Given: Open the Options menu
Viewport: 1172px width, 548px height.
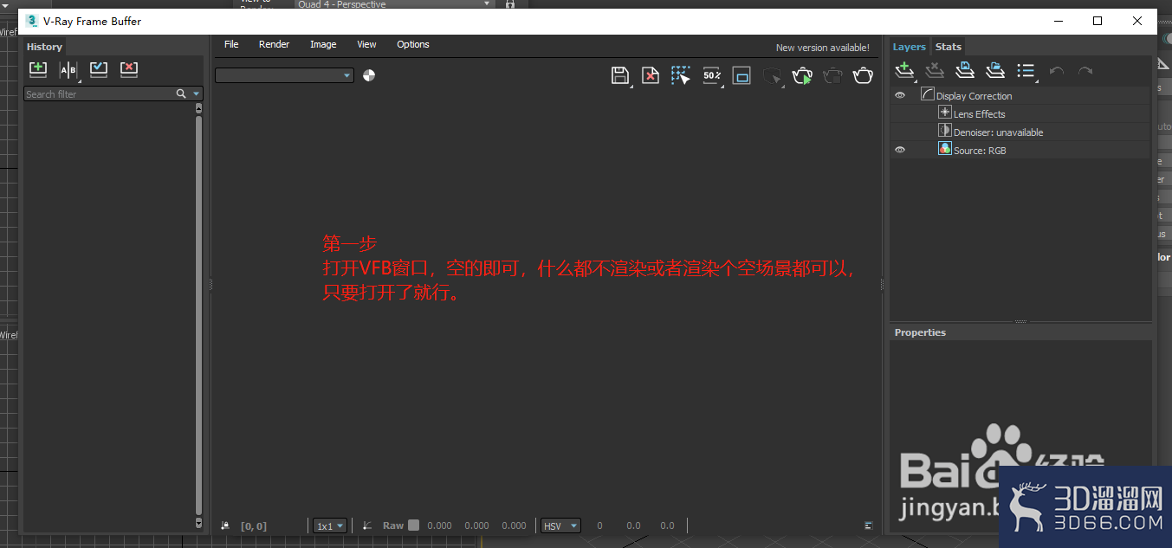Looking at the screenshot, I should point(412,44).
